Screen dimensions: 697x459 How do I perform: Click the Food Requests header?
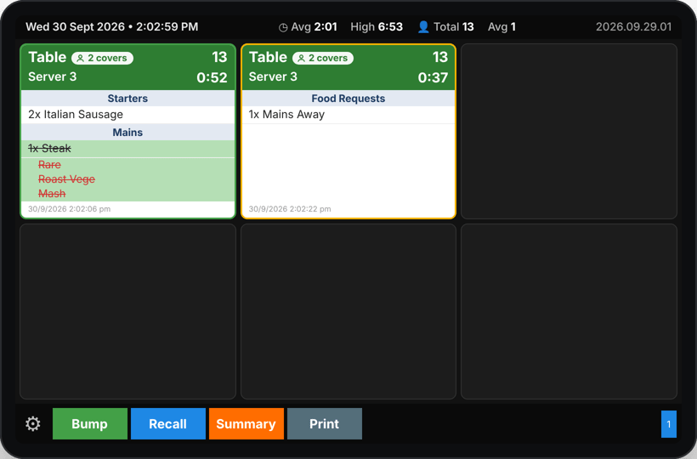pos(348,99)
